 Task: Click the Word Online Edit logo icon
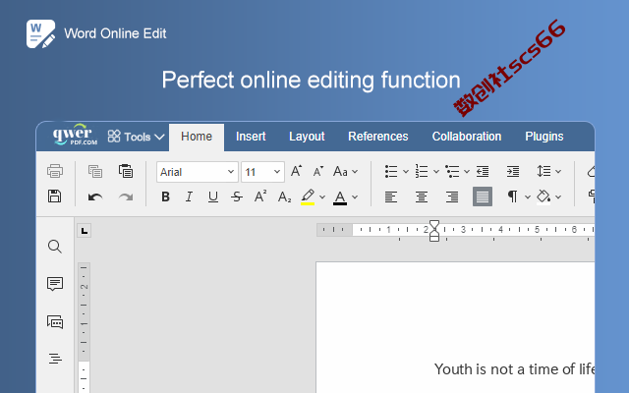pos(41,34)
